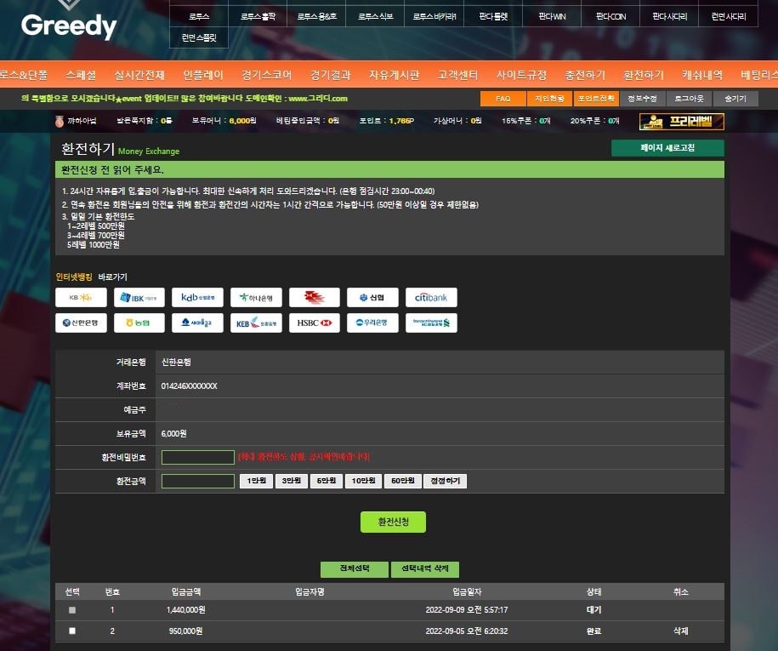Open the KEB bank logo link
The height and width of the screenshot is (651, 778).
coord(256,323)
